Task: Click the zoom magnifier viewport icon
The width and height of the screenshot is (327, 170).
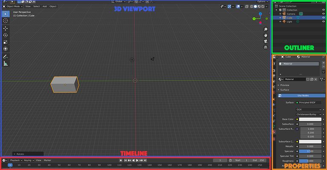Action: (266, 29)
